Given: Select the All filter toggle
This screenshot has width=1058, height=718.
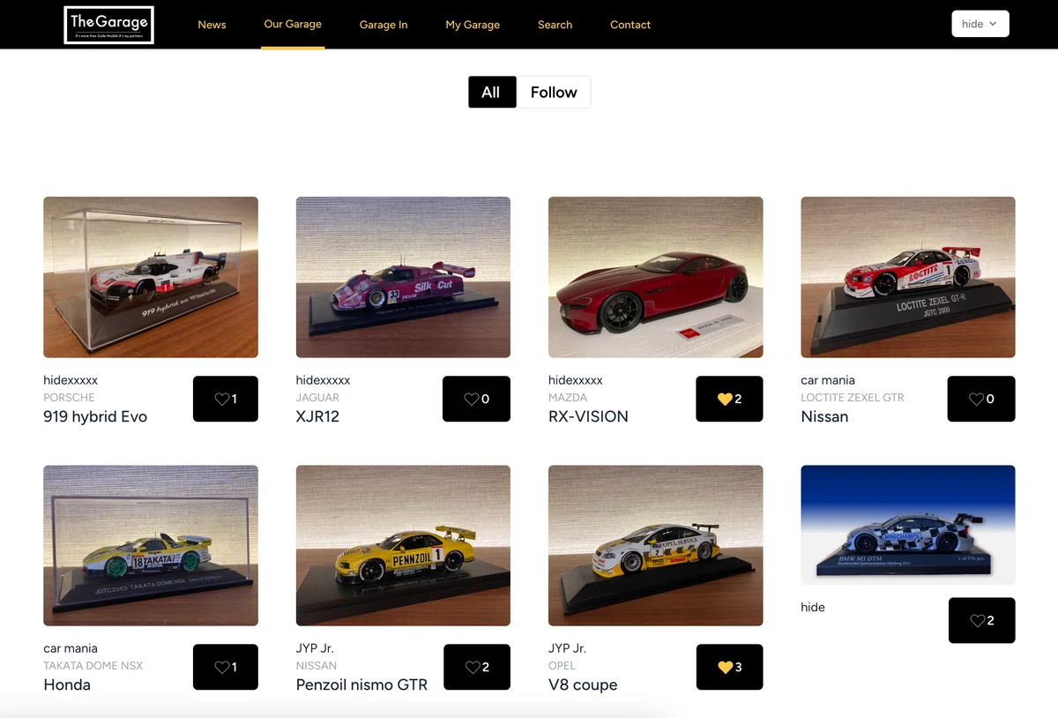Looking at the screenshot, I should (x=491, y=93).
